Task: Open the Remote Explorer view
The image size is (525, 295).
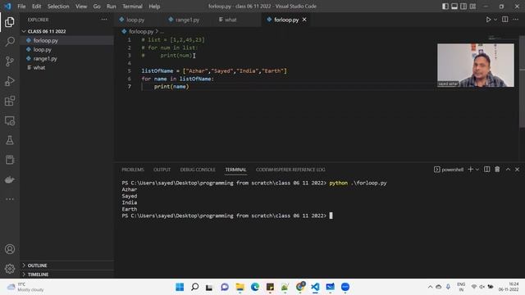Action: tap(10, 120)
